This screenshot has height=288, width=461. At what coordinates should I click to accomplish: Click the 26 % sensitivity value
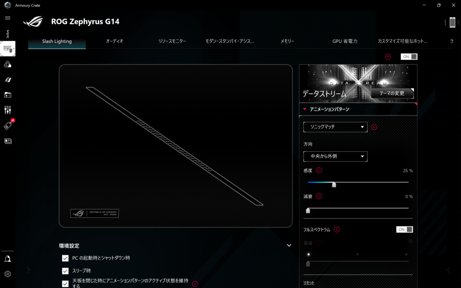pyautogui.click(x=408, y=171)
